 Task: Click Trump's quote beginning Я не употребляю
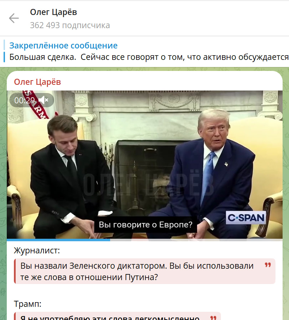117,316
